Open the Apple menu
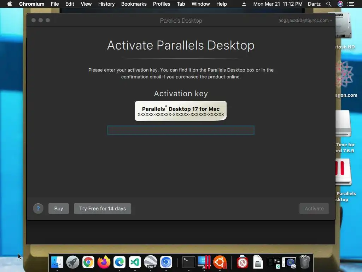The image size is (362, 272). coord(10,4)
